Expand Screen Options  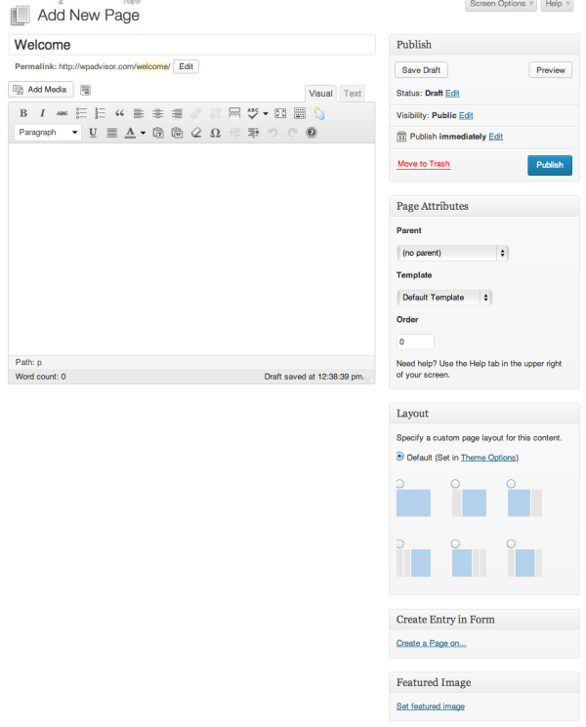pyautogui.click(x=501, y=4)
